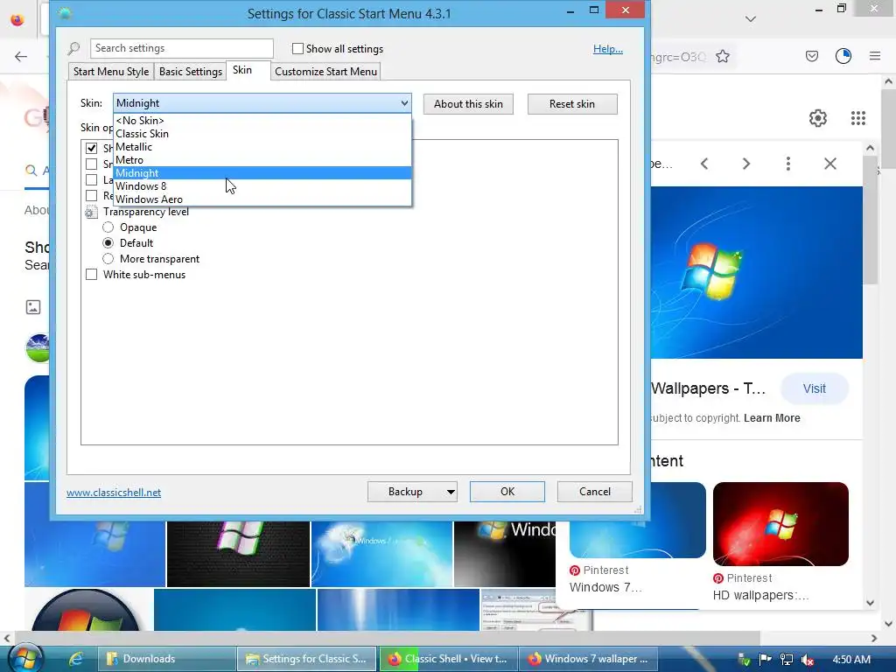Click the taskbar clock showing 4:50 AM
This screenshot has height=672, width=896.
point(850,660)
